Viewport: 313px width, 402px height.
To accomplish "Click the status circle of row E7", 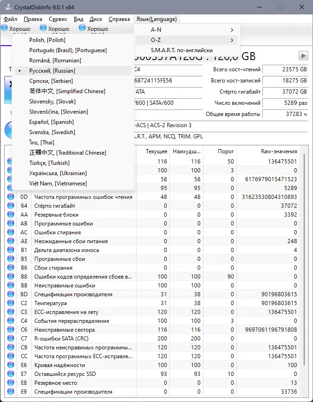I will pyautogui.click(x=11, y=374).
